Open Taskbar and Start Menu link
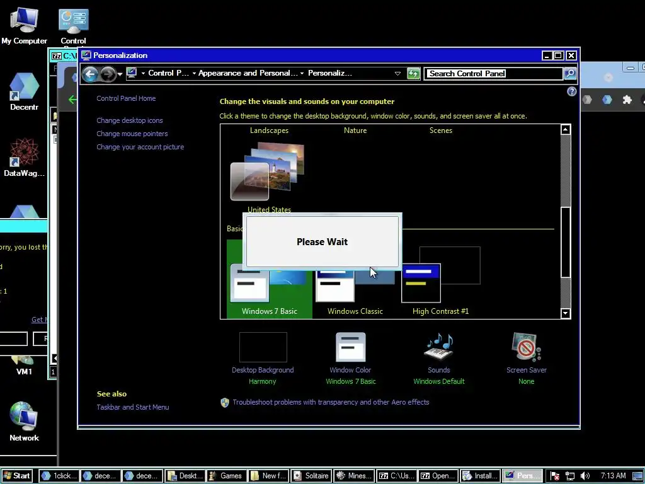 pos(133,407)
